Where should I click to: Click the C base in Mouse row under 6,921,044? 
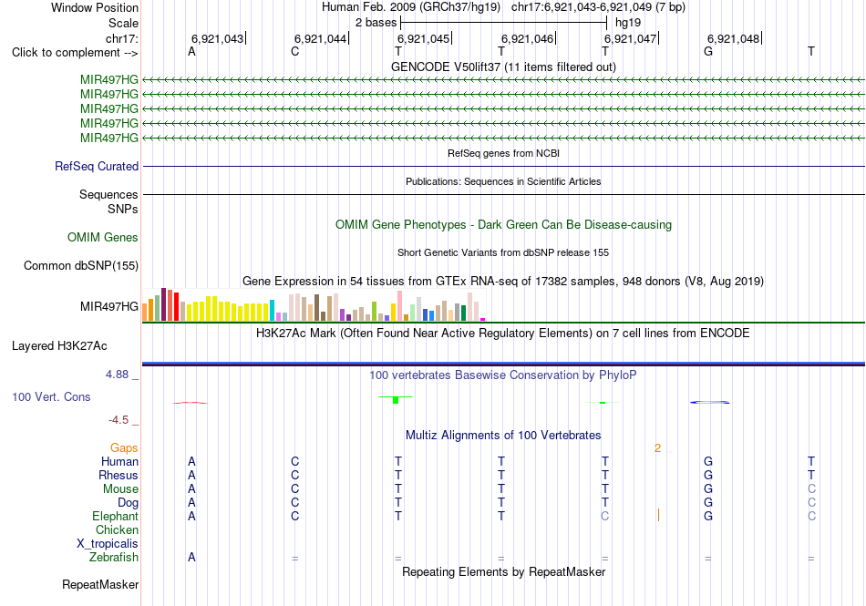pos(295,489)
